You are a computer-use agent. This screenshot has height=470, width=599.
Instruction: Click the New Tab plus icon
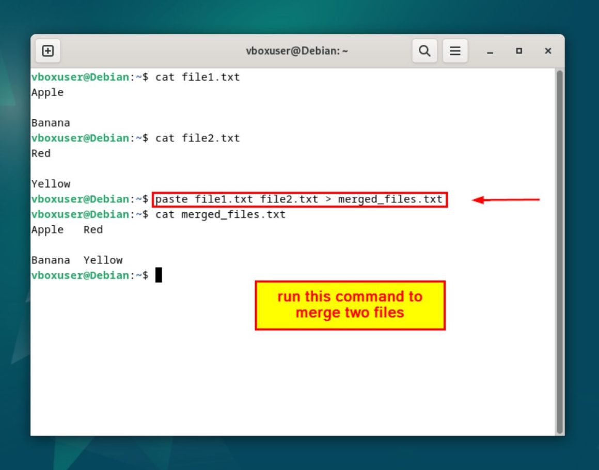(48, 51)
